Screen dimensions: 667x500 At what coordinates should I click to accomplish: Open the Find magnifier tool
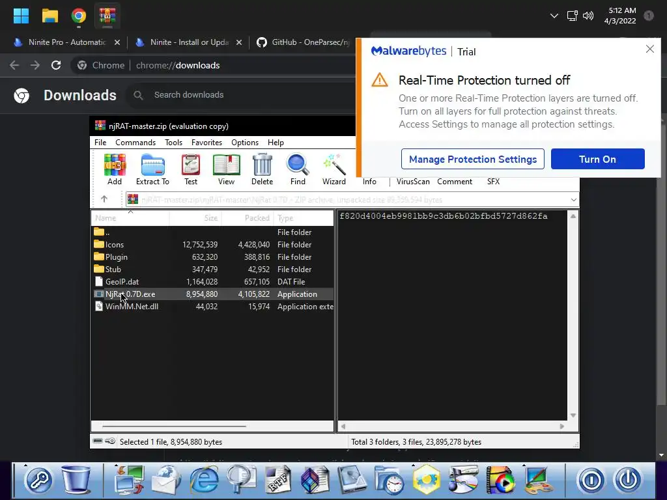pyautogui.click(x=298, y=170)
